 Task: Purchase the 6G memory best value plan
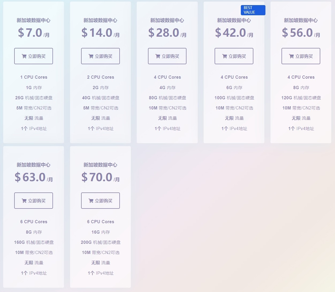click(x=234, y=56)
